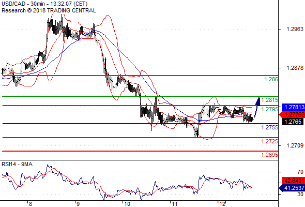Click the red 1.27763 price tag

[x=292, y=114]
